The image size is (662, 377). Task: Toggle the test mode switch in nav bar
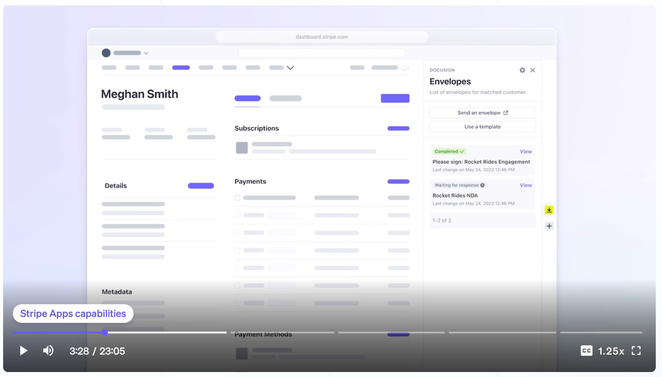pos(405,67)
